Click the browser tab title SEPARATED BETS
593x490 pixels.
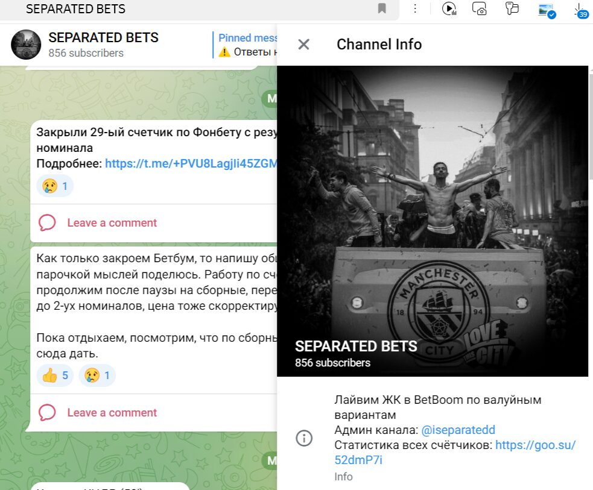(75, 8)
